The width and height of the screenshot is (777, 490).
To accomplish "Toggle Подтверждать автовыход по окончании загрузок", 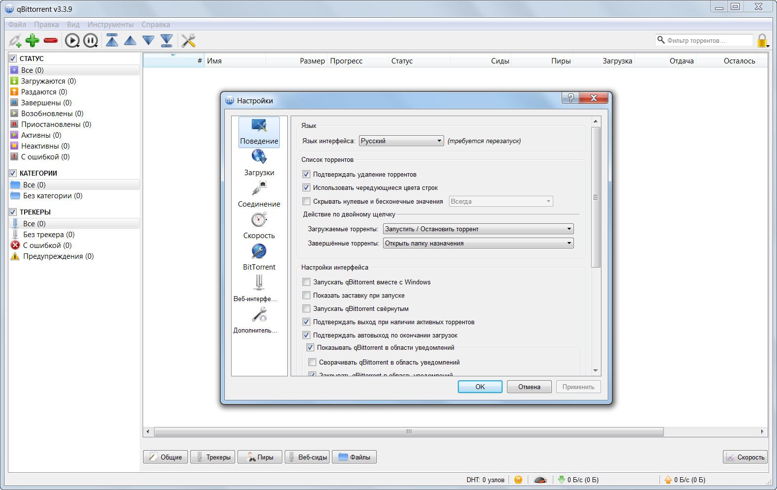I will (x=306, y=335).
